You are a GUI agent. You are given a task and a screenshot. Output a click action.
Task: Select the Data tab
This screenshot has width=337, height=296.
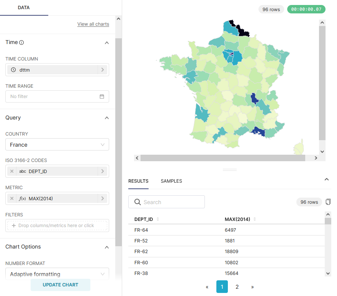click(24, 8)
